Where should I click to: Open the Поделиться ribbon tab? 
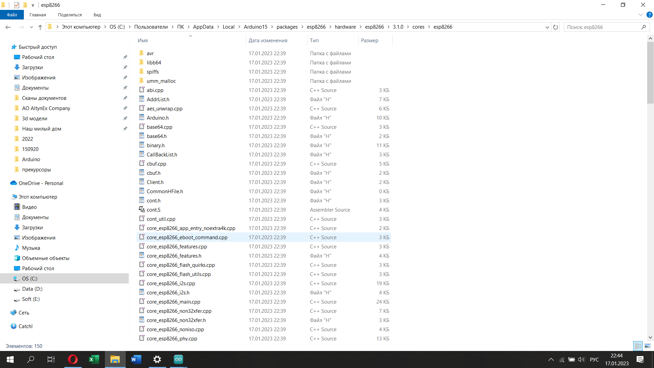click(x=70, y=15)
